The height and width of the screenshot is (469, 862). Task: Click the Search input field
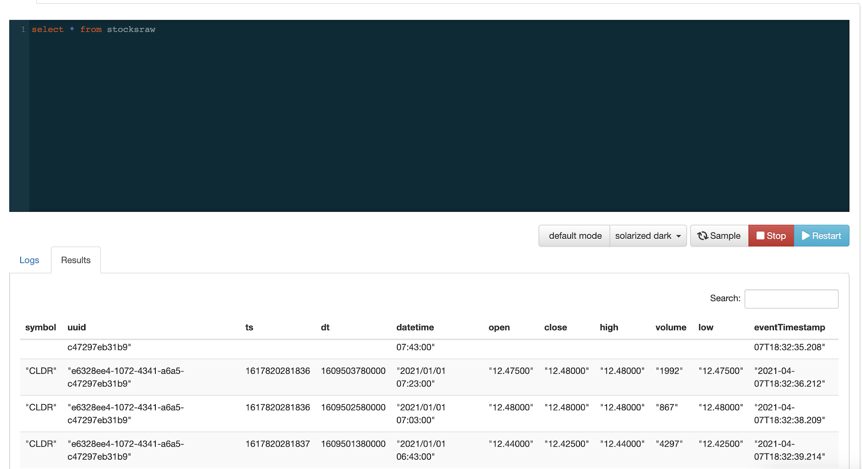(791, 299)
